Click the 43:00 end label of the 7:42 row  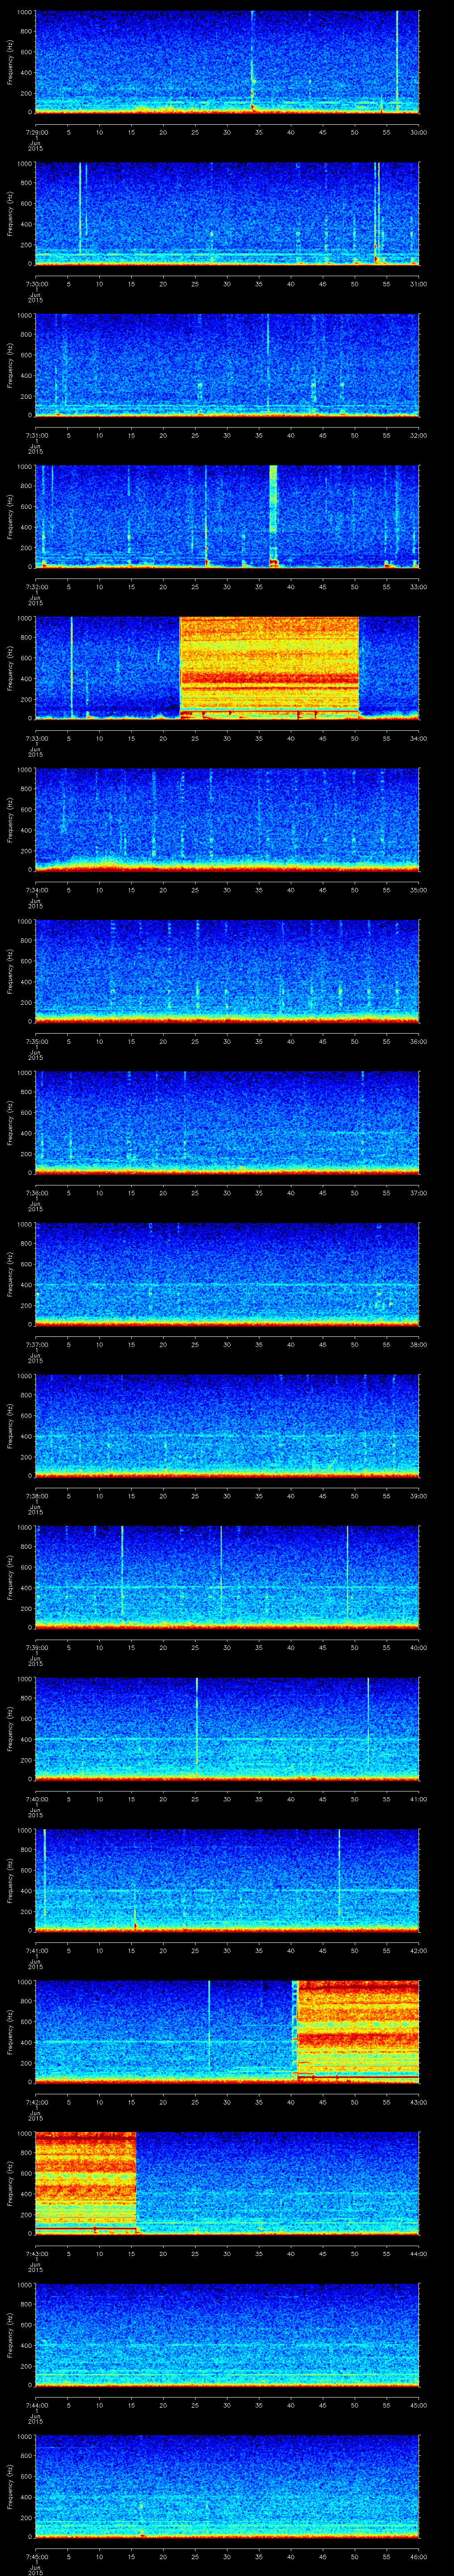[x=418, y=2102]
